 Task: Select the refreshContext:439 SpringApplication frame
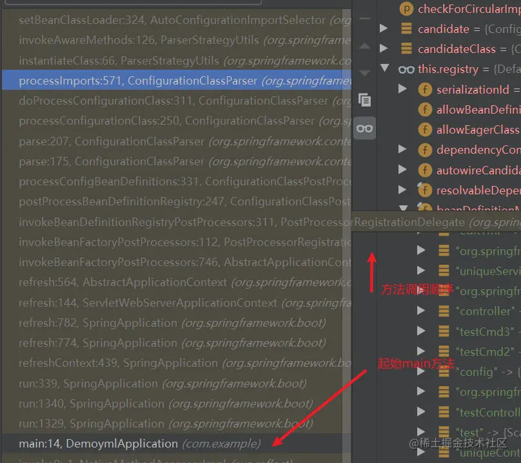point(177,363)
